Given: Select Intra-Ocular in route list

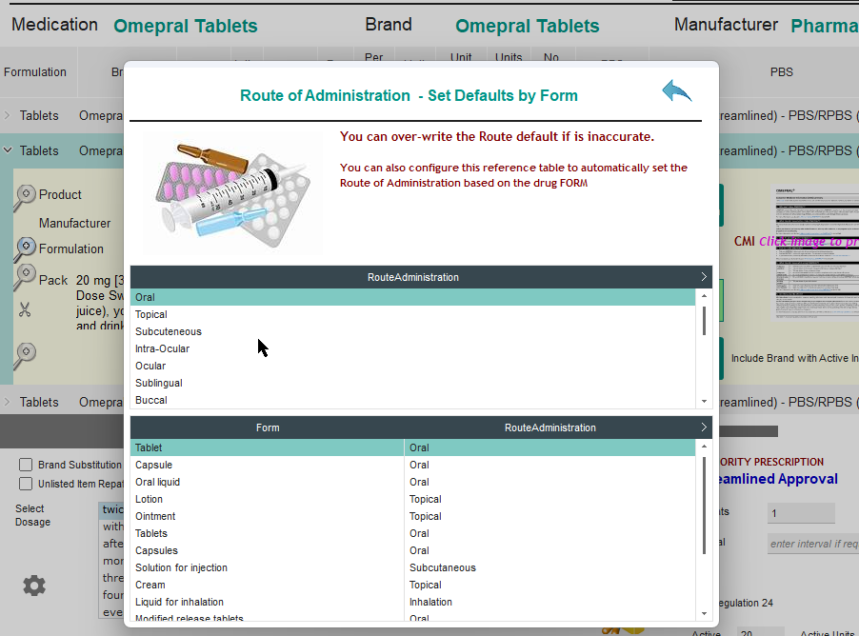Looking at the screenshot, I should [412, 348].
